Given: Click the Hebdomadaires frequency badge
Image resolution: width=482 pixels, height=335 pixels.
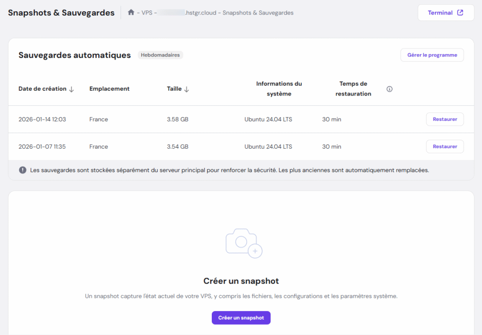Looking at the screenshot, I should pyautogui.click(x=160, y=55).
